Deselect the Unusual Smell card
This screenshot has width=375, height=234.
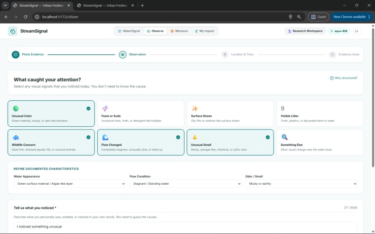(x=230, y=143)
